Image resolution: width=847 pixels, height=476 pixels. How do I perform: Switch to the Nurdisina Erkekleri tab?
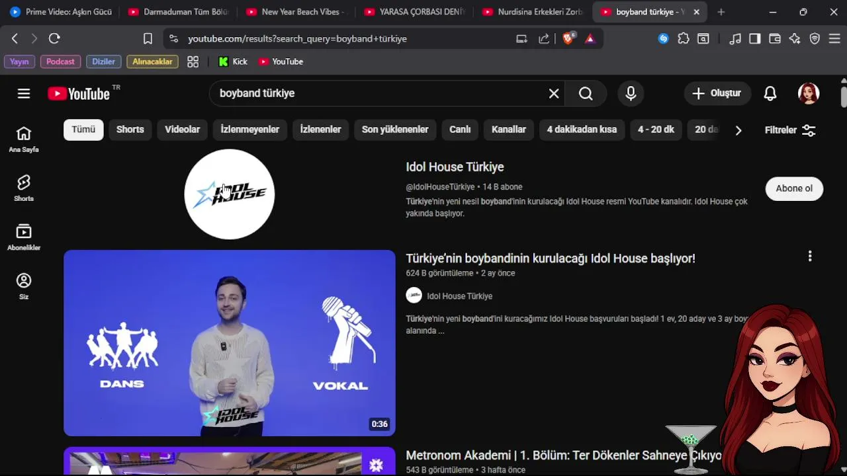[533, 12]
